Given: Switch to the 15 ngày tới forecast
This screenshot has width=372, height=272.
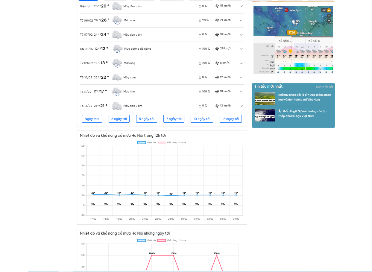Looking at the screenshot, I should (x=230, y=119).
